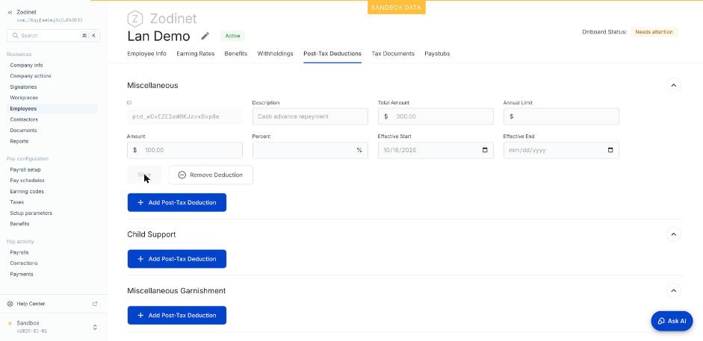
Task: Collapse the Child Support section
Action: [673, 234]
